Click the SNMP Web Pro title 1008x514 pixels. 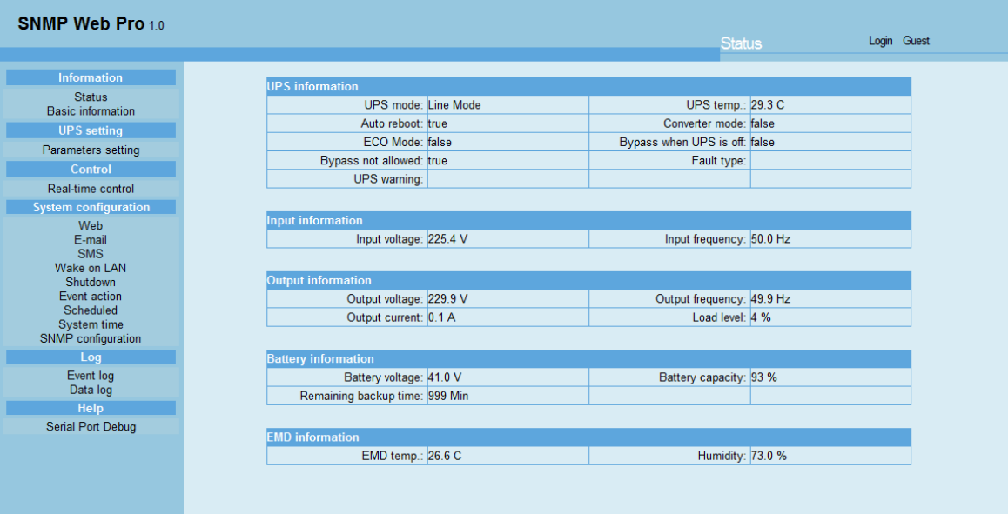coord(81,23)
